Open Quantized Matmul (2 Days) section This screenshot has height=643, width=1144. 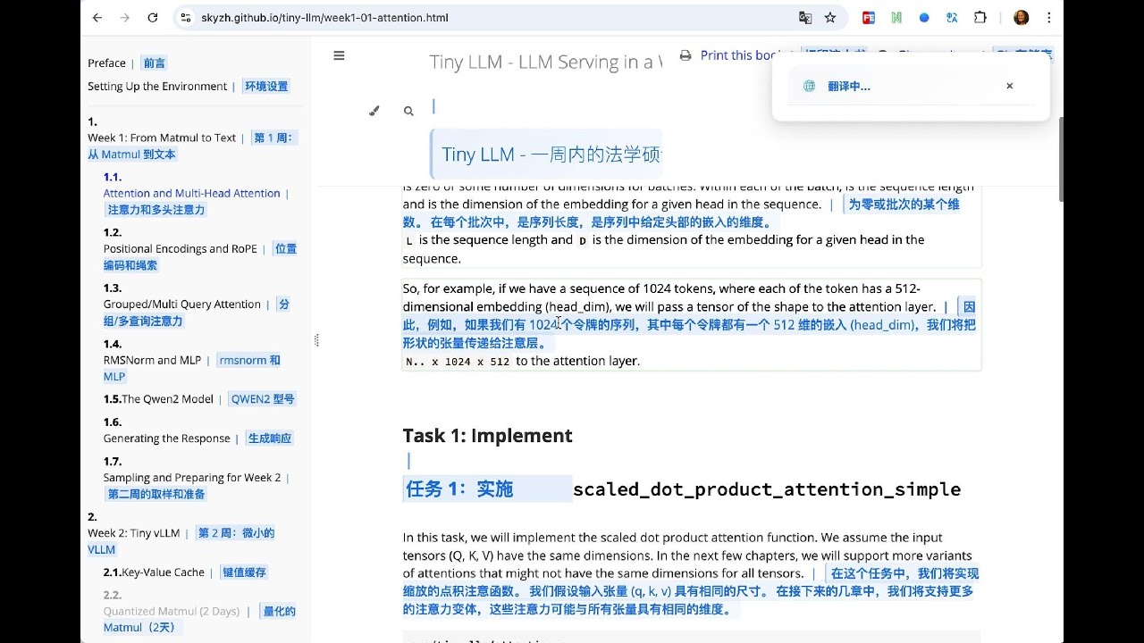pos(172,612)
